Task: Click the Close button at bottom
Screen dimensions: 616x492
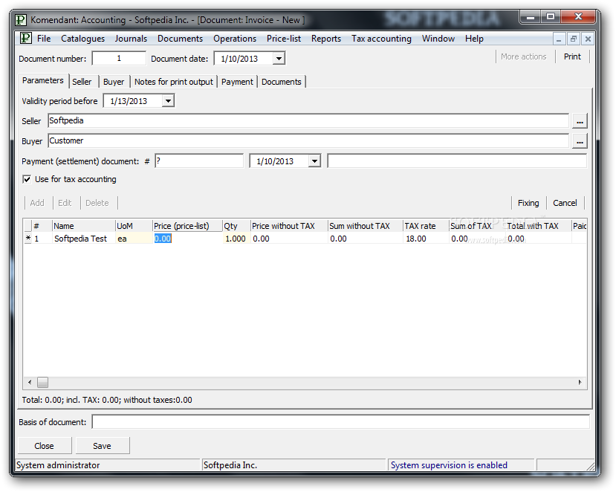Action: point(45,446)
